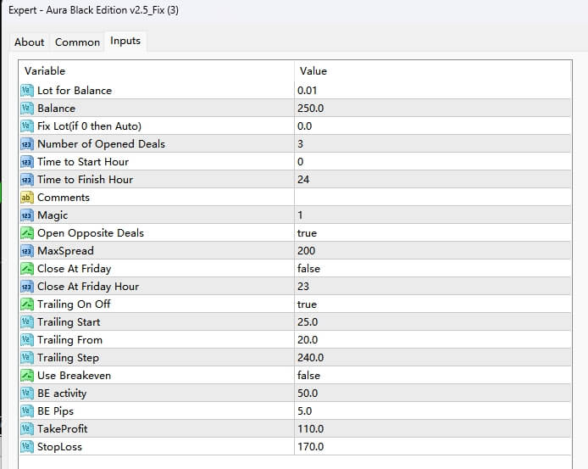Open the Common tab

(x=77, y=42)
